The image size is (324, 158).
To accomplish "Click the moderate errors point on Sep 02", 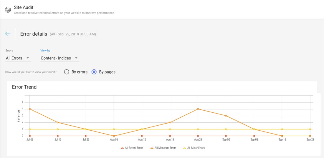I will (226, 116).
